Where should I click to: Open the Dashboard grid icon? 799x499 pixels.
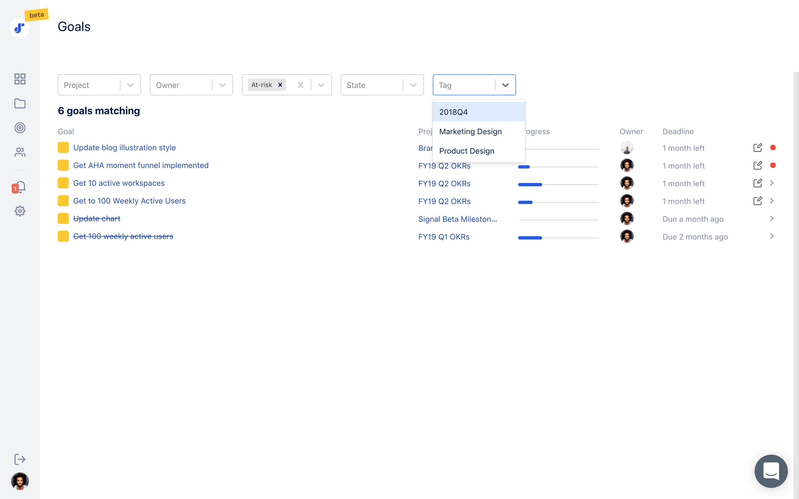[21, 79]
